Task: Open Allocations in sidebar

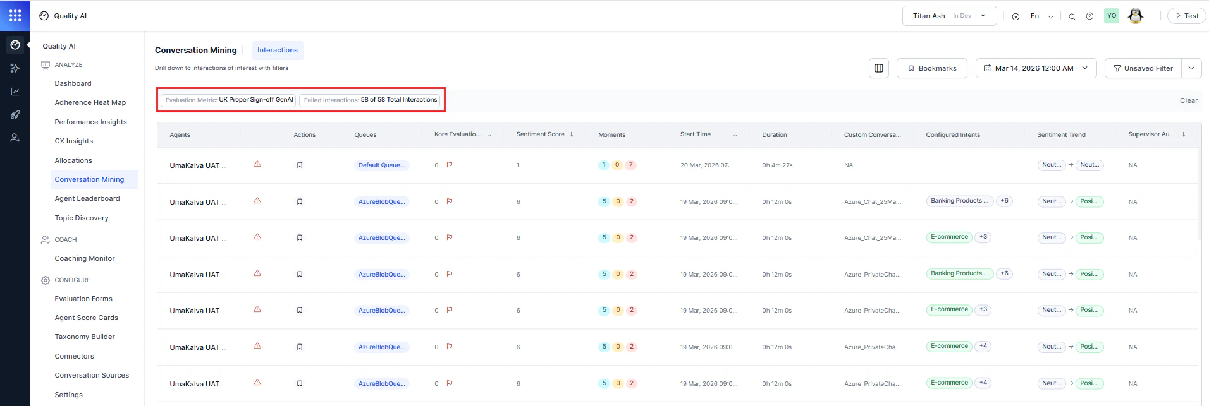Action: 73,160
